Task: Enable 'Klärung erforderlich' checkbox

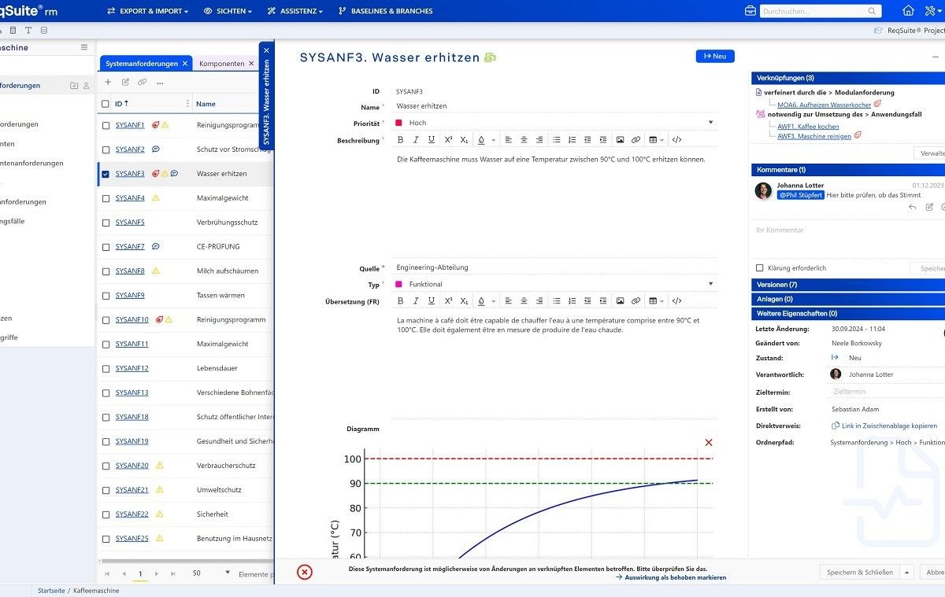Action: pyautogui.click(x=760, y=268)
